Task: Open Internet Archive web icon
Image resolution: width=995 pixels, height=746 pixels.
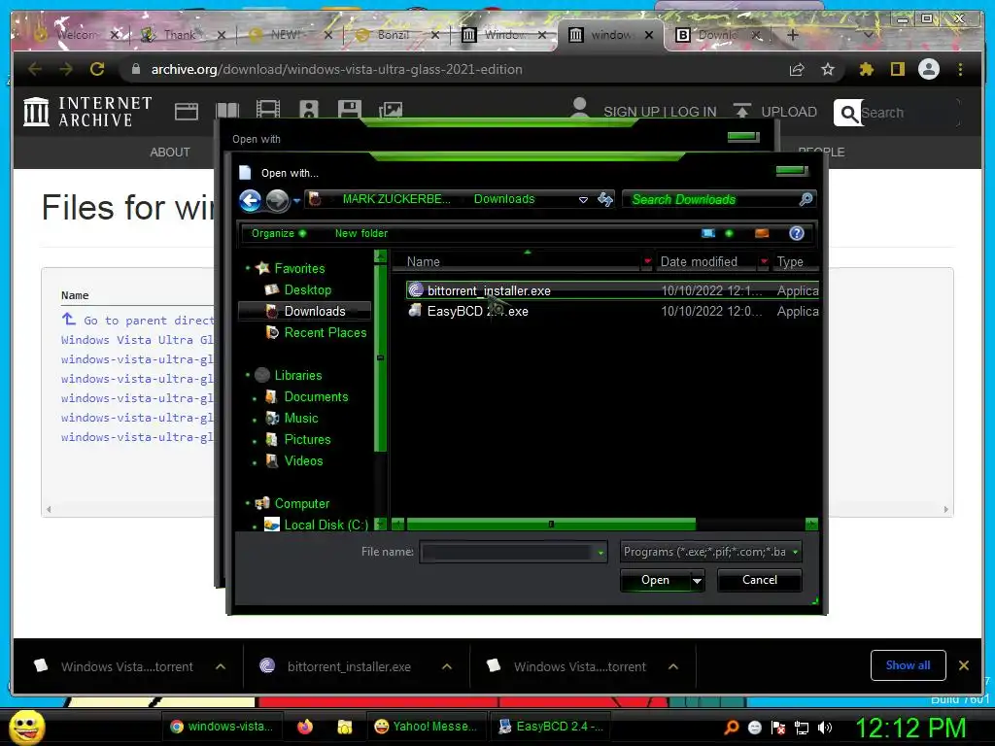Action: point(187,112)
